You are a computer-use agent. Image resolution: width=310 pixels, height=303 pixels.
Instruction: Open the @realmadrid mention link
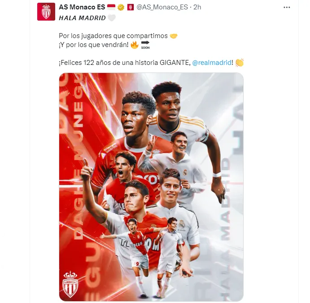212,63
